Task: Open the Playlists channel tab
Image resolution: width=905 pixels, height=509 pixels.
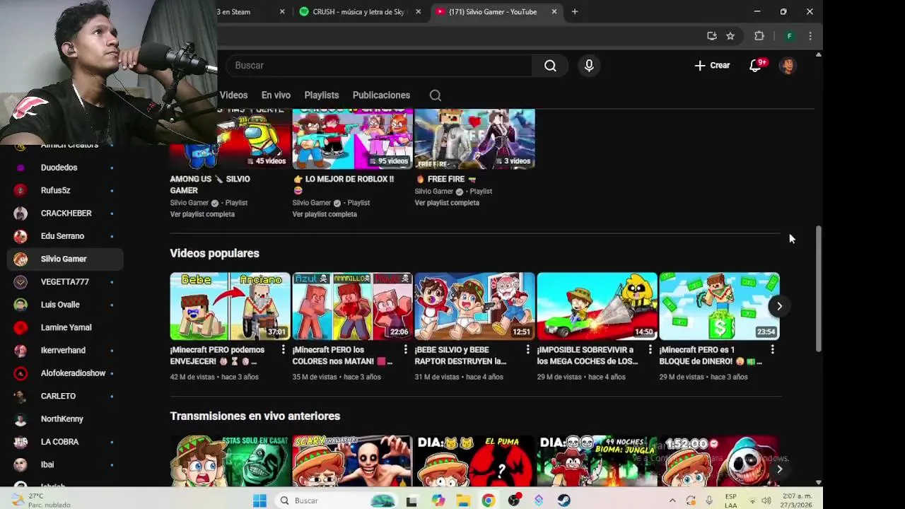Action: pos(322,95)
